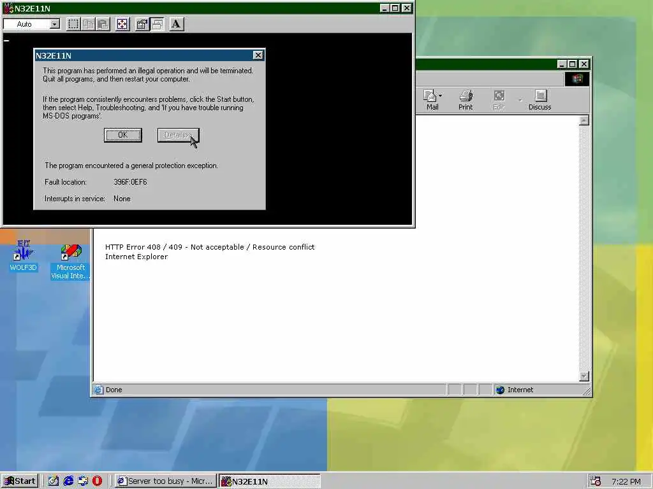Viewport: 653px width, 489px height.
Task: Click the Print icon in Internet Explorer
Action: 466,100
